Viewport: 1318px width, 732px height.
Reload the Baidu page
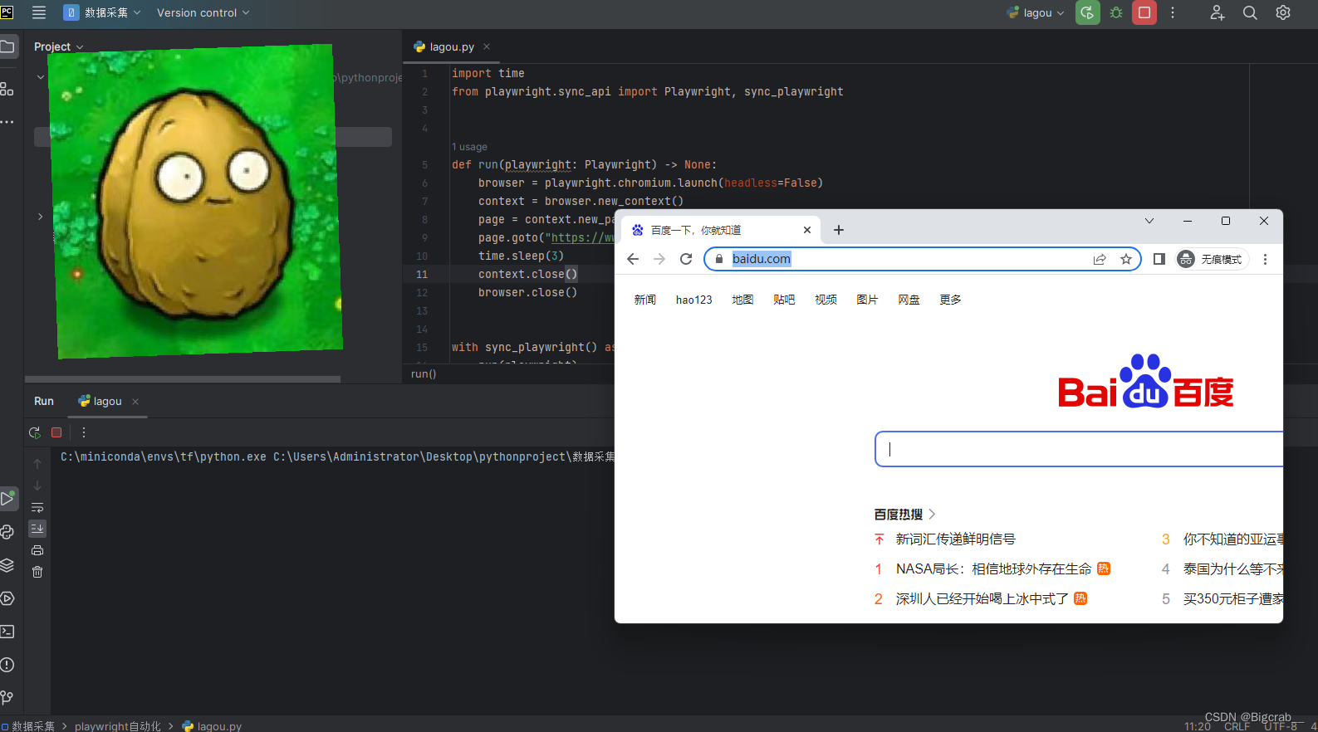point(686,259)
